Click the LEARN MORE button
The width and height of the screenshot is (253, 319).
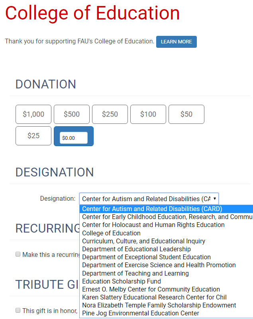176,42
